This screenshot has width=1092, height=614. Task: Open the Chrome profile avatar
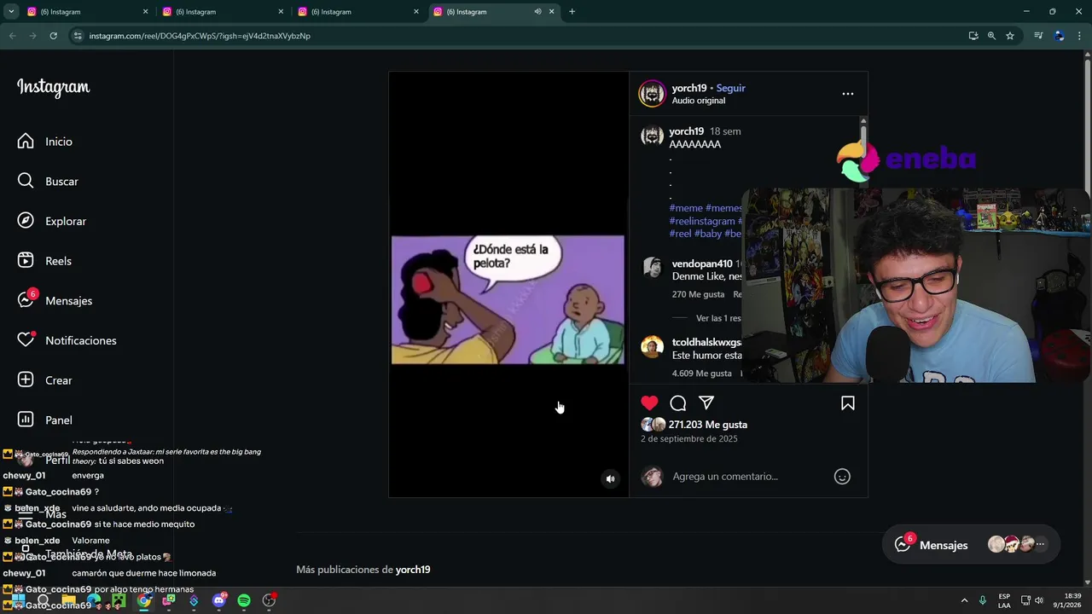(1060, 36)
